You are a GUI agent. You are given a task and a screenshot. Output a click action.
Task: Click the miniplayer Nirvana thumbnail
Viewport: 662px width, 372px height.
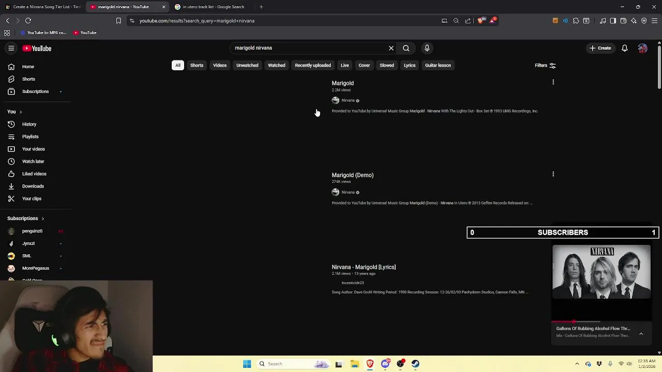click(x=601, y=272)
